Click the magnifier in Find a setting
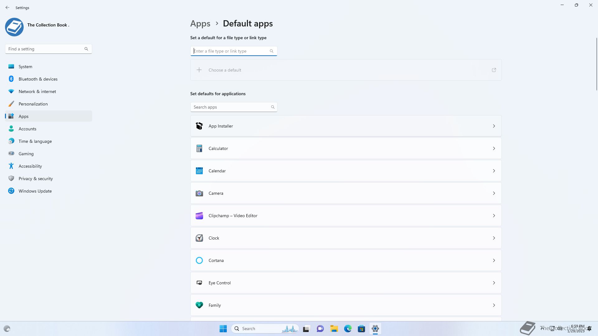 click(86, 49)
